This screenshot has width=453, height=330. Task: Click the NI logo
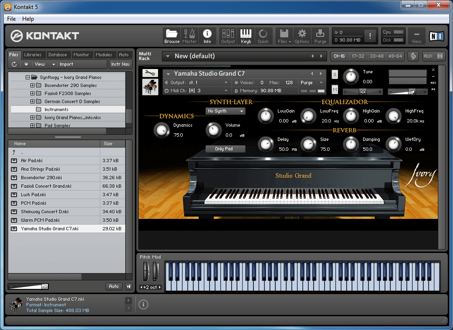[x=436, y=36]
